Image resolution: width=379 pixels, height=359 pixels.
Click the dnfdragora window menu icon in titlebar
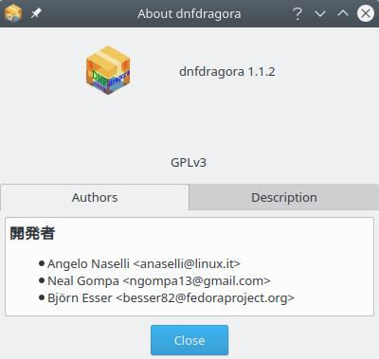coord(13,13)
